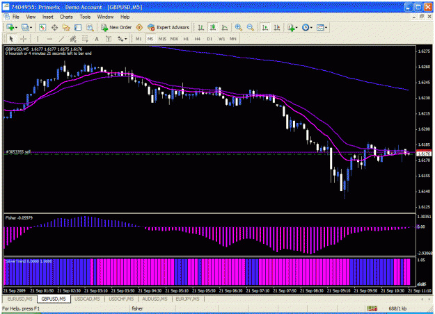The width and height of the screenshot is (435, 314).
Task: Show the Navigator panel via folder-star icon
Action: tap(66, 27)
